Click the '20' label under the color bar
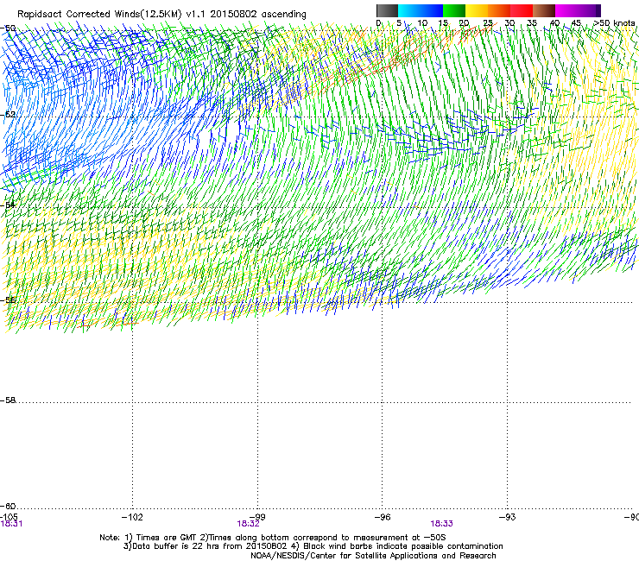 click(465, 23)
